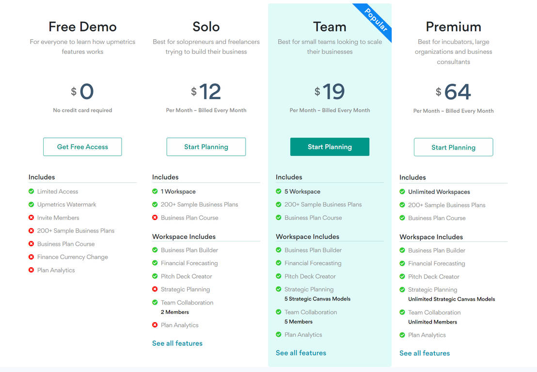Click red cross beside Free Demo 200+ Sample Business Plans
The height and width of the screenshot is (372, 537).
(x=31, y=230)
